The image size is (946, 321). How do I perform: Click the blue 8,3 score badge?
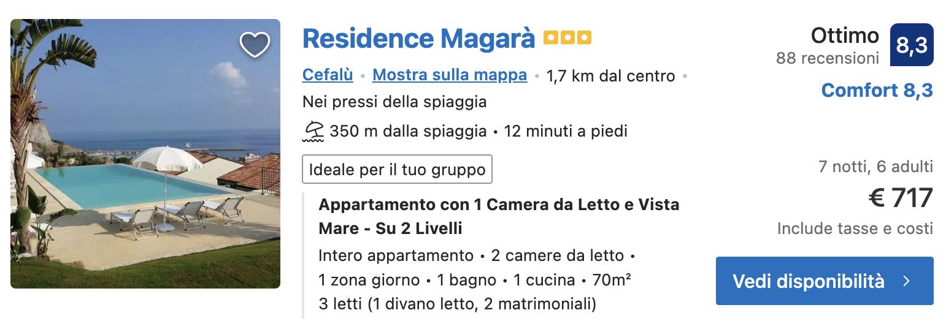[x=912, y=45]
